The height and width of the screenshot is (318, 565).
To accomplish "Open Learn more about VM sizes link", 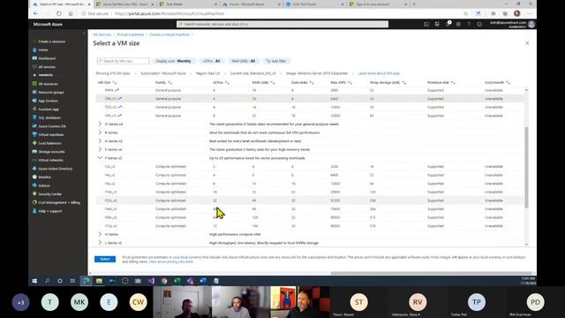I will pyautogui.click(x=379, y=73).
